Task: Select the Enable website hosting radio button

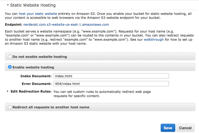Action: pos(10,67)
